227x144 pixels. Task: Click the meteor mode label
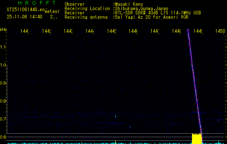pos(52,12)
